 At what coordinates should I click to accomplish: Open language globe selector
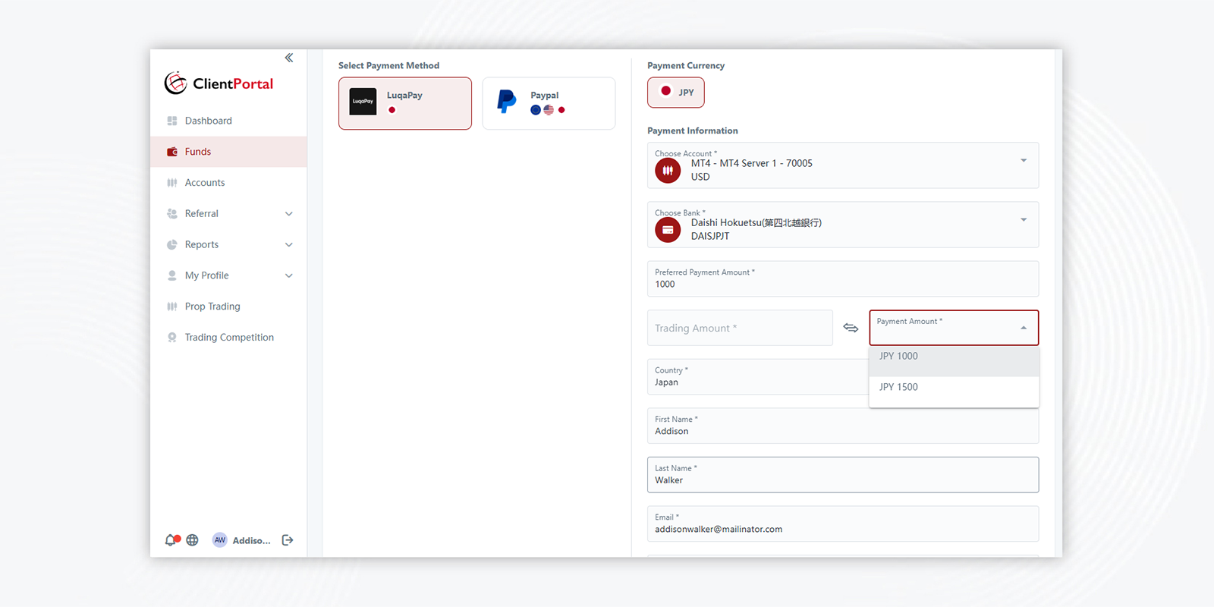pos(193,540)
